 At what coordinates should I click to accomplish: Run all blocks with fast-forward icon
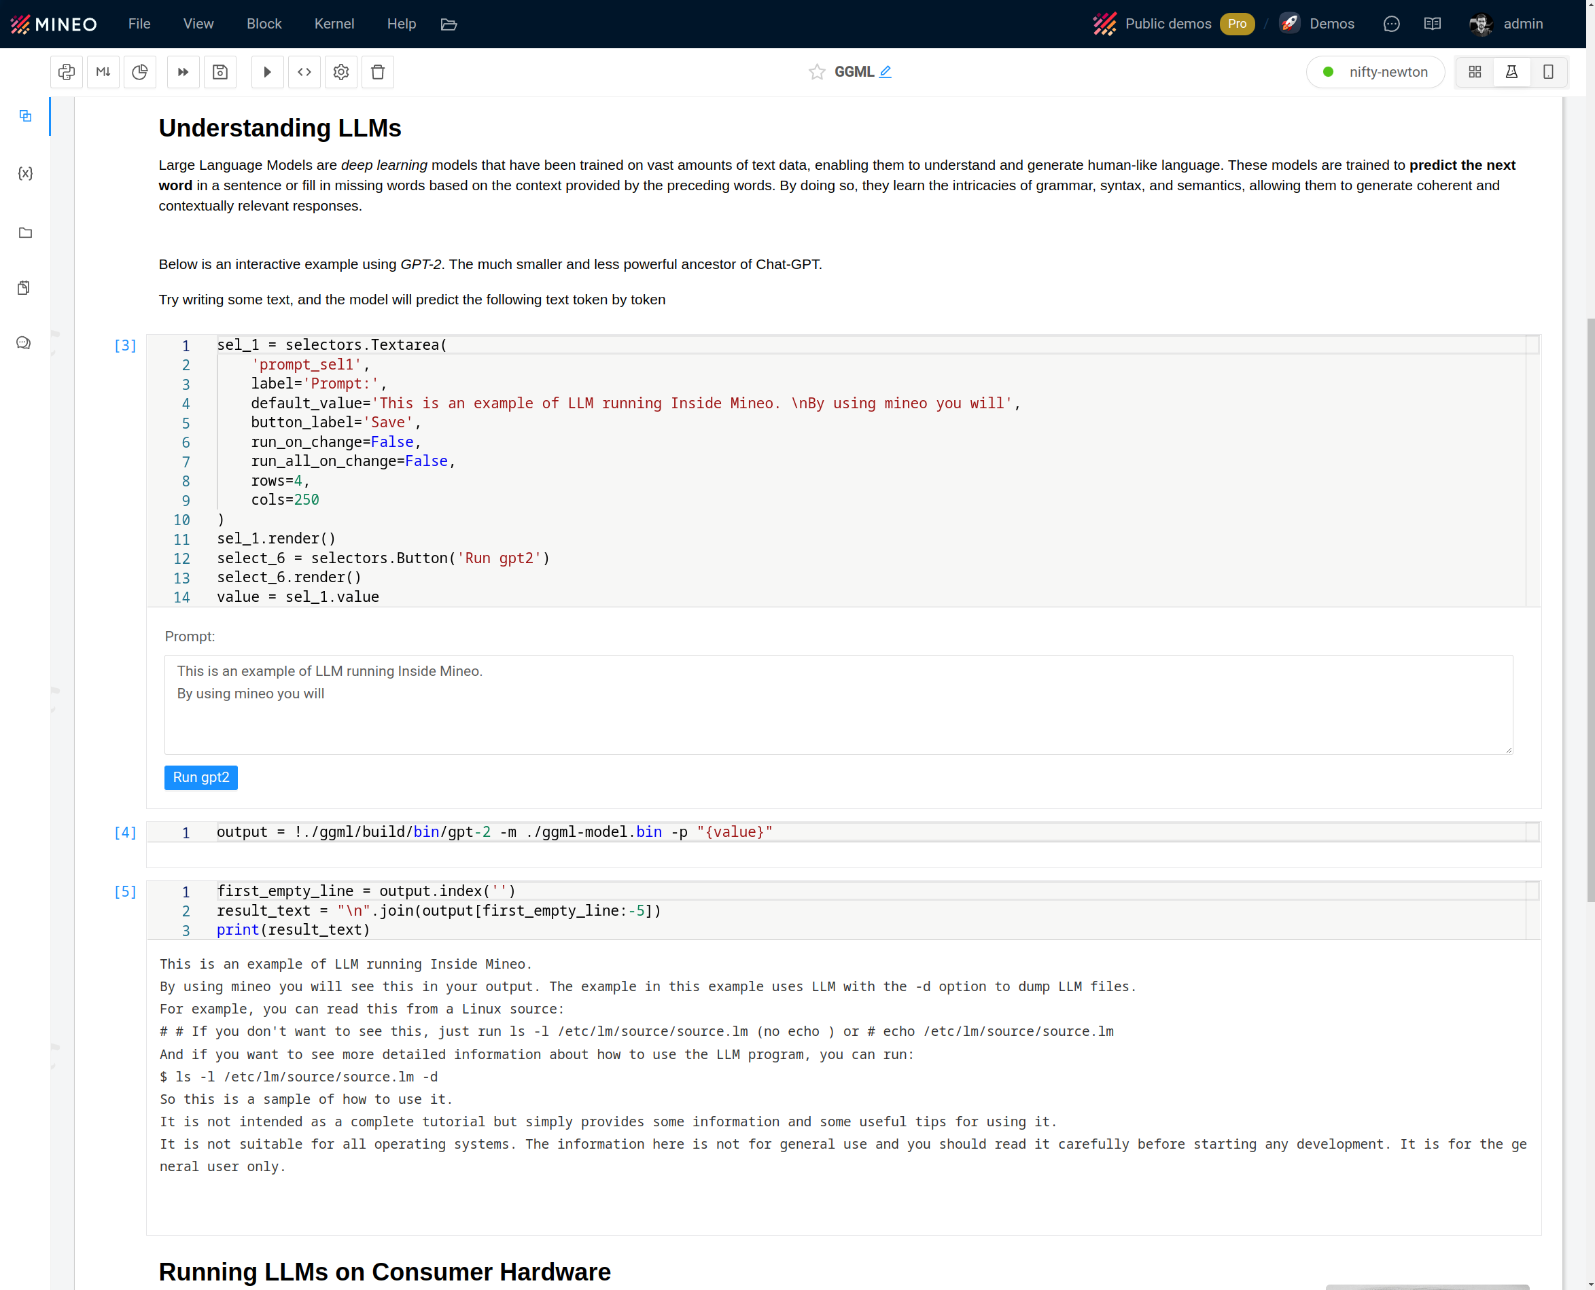(x=183, y=72)
